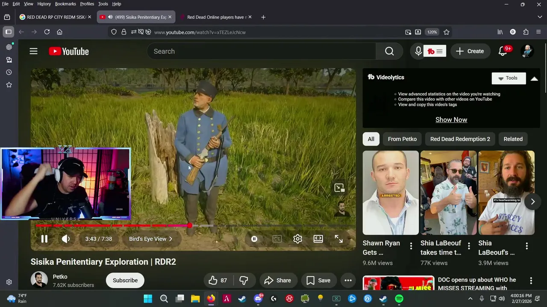
Task: Go to the YouTube home logo
Action: [69, 51]
